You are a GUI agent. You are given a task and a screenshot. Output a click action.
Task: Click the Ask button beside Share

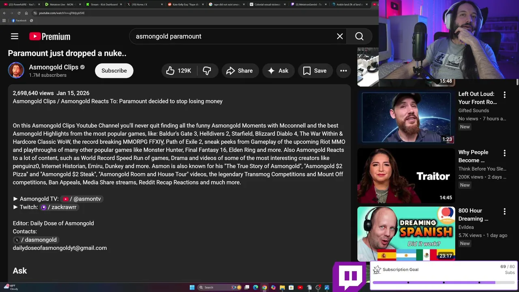[x=278, y=71]
